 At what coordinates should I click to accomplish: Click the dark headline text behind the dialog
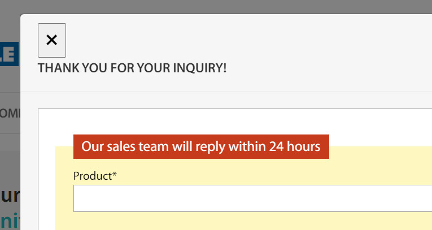click(10, 196)
